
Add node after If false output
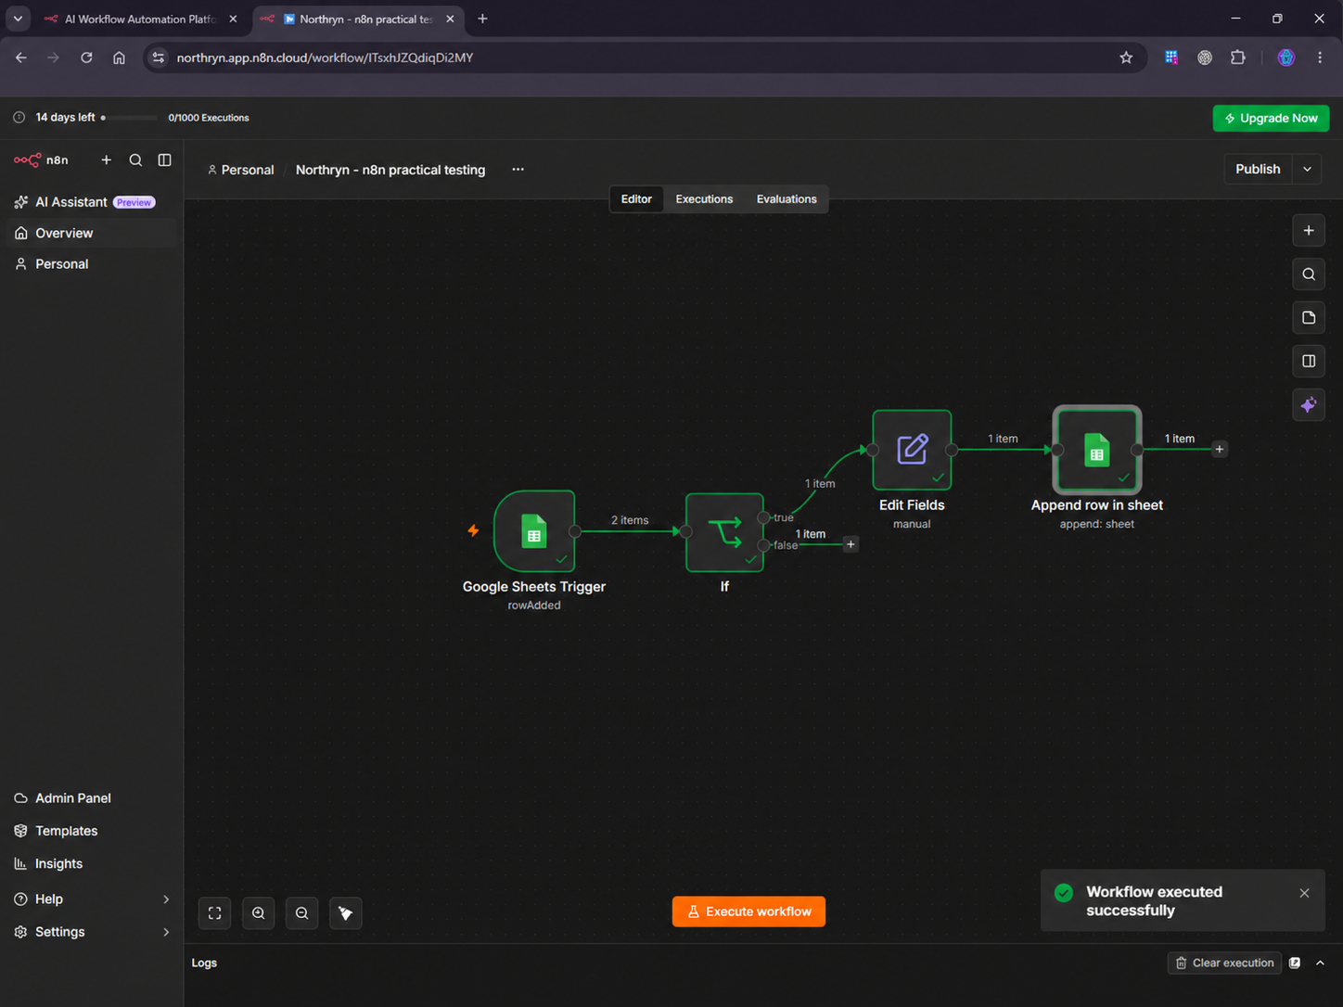point(851,544)
